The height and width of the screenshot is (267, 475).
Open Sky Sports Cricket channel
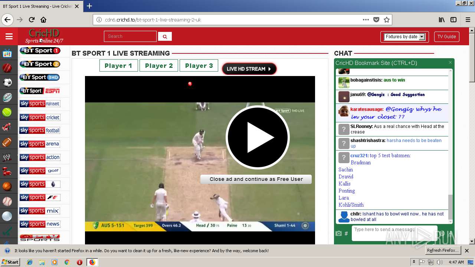(x=40, y=117)
